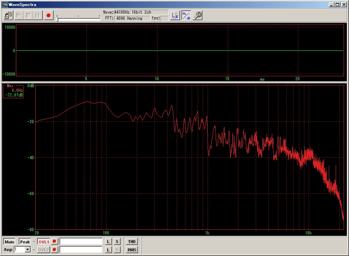349x256 pixels.
Task: Start playback with the Play button
Action: tap(19, 15)
